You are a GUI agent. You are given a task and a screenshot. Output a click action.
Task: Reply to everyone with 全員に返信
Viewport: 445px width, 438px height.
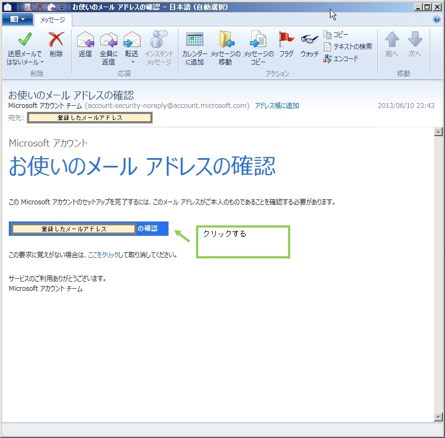click(x=108, y=48)
